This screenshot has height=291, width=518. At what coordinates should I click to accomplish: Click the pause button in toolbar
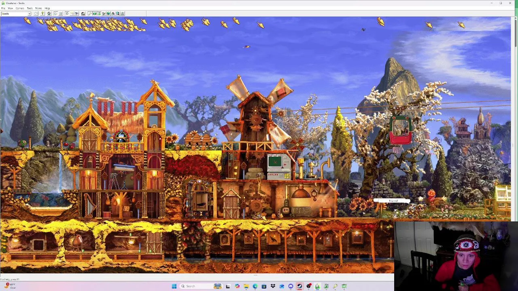[61, 14]
